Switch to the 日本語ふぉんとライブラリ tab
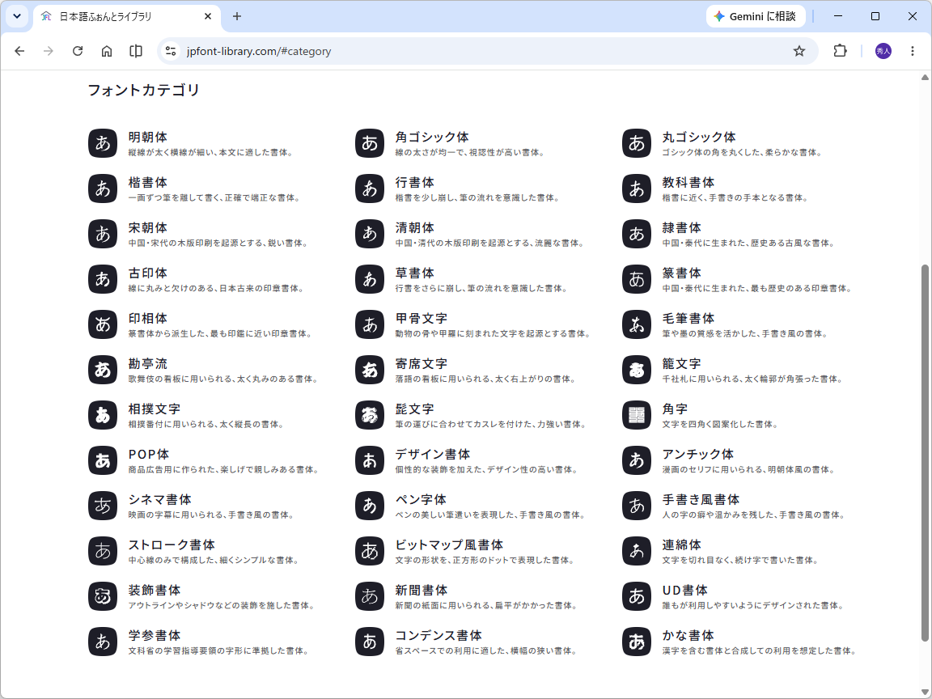932x699 pixels. coord(127,17)
